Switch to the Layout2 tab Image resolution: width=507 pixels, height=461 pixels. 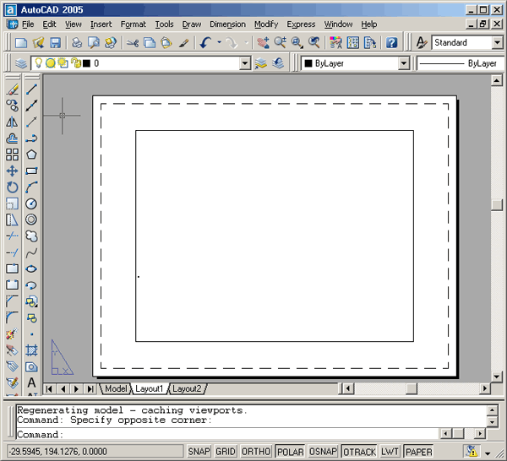[187, 388]
